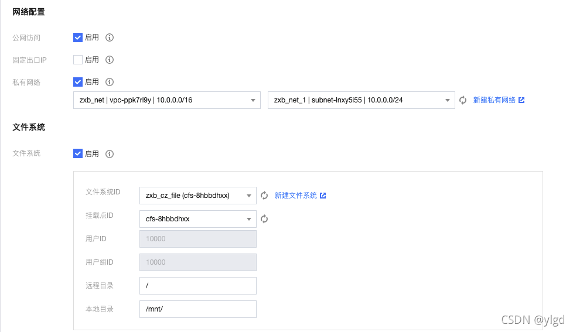Image resolution: width=573 pixels, height=332 pixels.
Task: Open the zxb_net VPC dropdown
Action: (x=167, y=100)
